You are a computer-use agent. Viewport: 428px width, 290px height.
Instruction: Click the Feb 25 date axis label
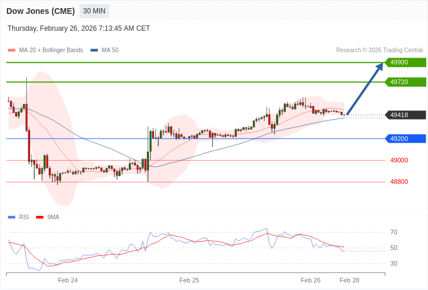(189, 281)
